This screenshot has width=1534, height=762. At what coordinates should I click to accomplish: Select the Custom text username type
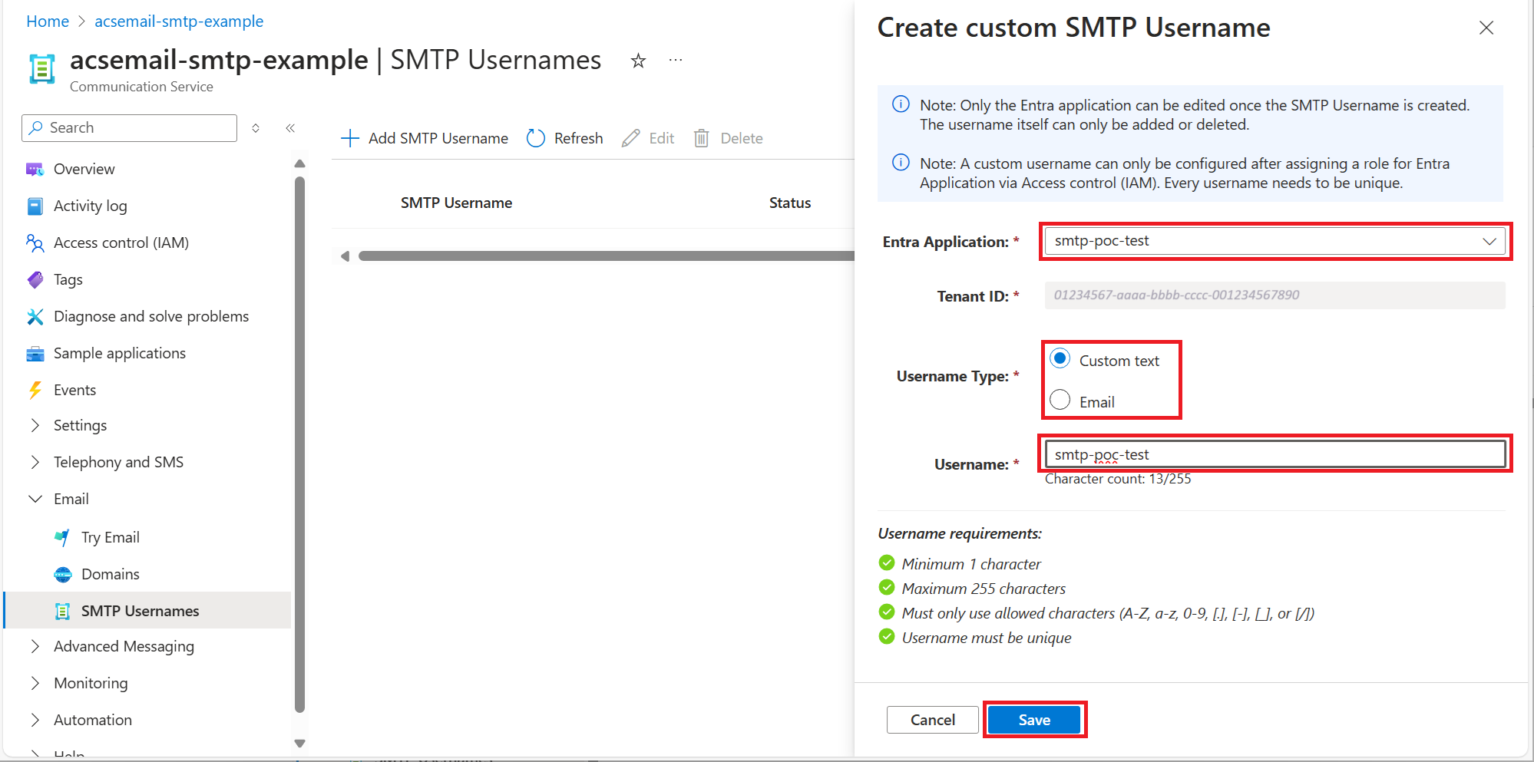(1060, 358)
